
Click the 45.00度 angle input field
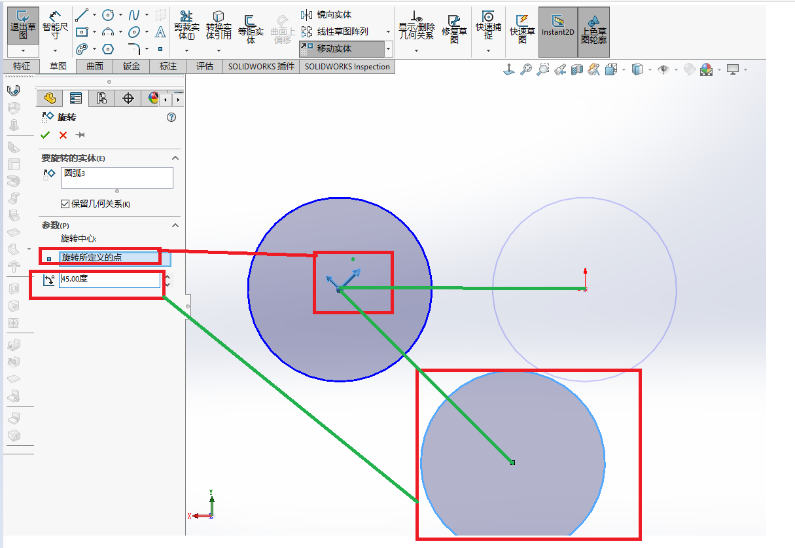pyautogui.click(x=109, y=280)
